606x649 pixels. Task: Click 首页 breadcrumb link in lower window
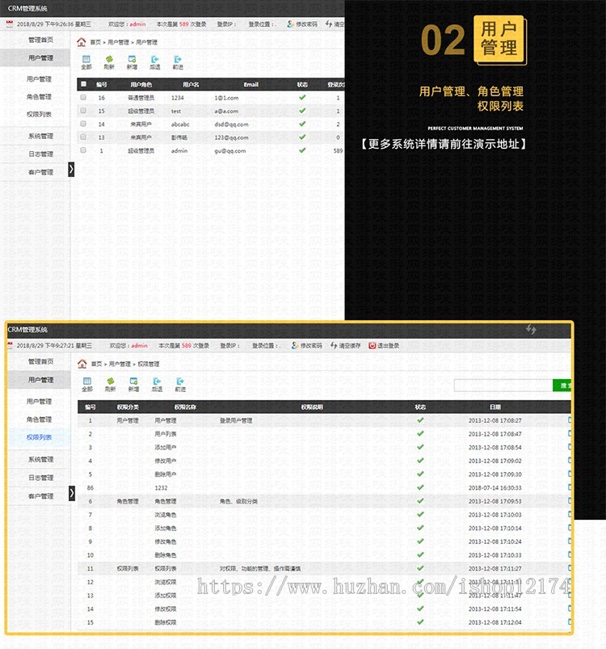[x=96, y=364]
